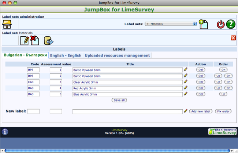Click the horizontal scrollbar at the bottom
238x153 pixels.
[x=117, y=151]
